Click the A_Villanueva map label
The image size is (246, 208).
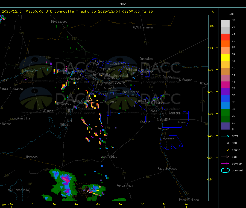pyautogui.click(x=143, y=27)
